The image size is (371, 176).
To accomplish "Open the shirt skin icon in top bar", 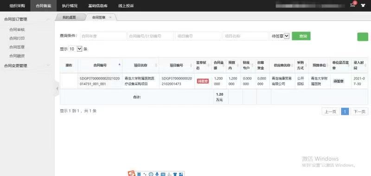I will [x=363, y=6].
